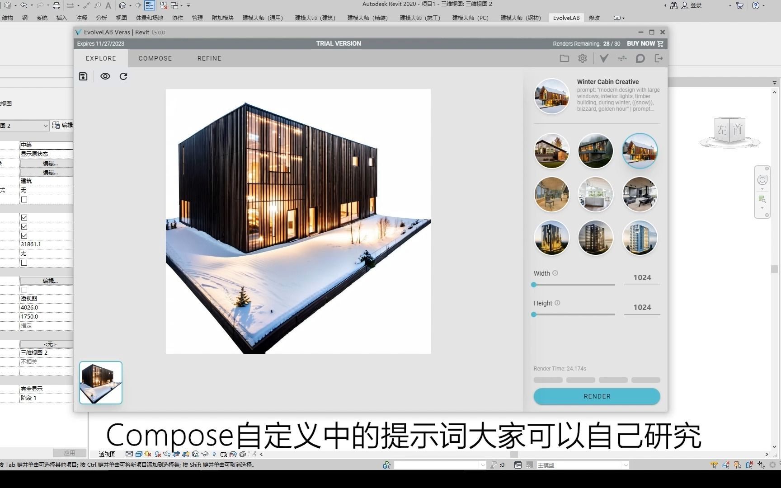Open the 三维视图 2 view dropdown
The width and height of the screenshot is (781, 488).
(45, 126)
